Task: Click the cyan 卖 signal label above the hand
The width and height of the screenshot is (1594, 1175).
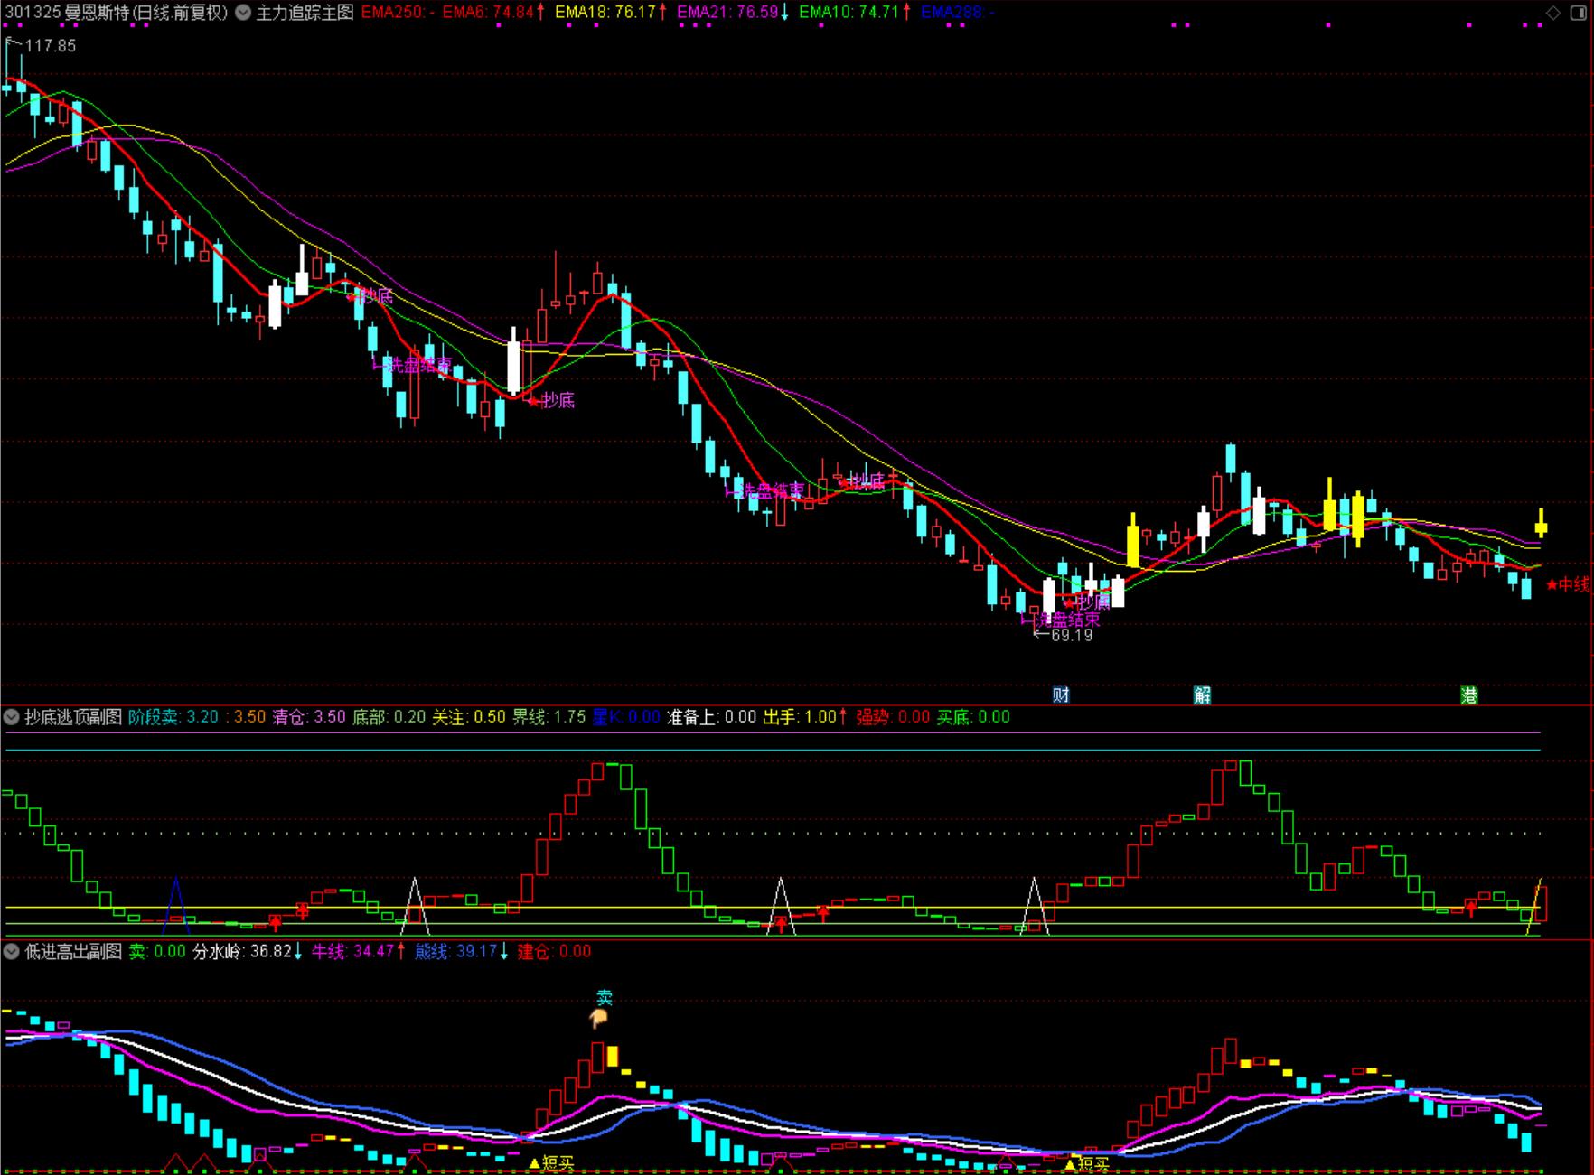Action: click(605, 998)
